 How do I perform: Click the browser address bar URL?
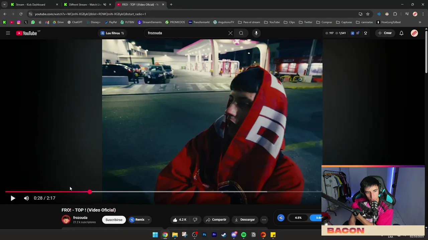tap(90, 14)
